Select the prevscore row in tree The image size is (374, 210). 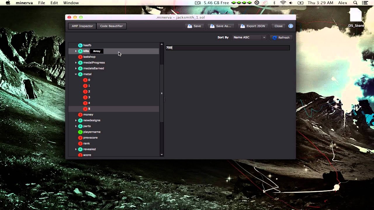[114, 138]
